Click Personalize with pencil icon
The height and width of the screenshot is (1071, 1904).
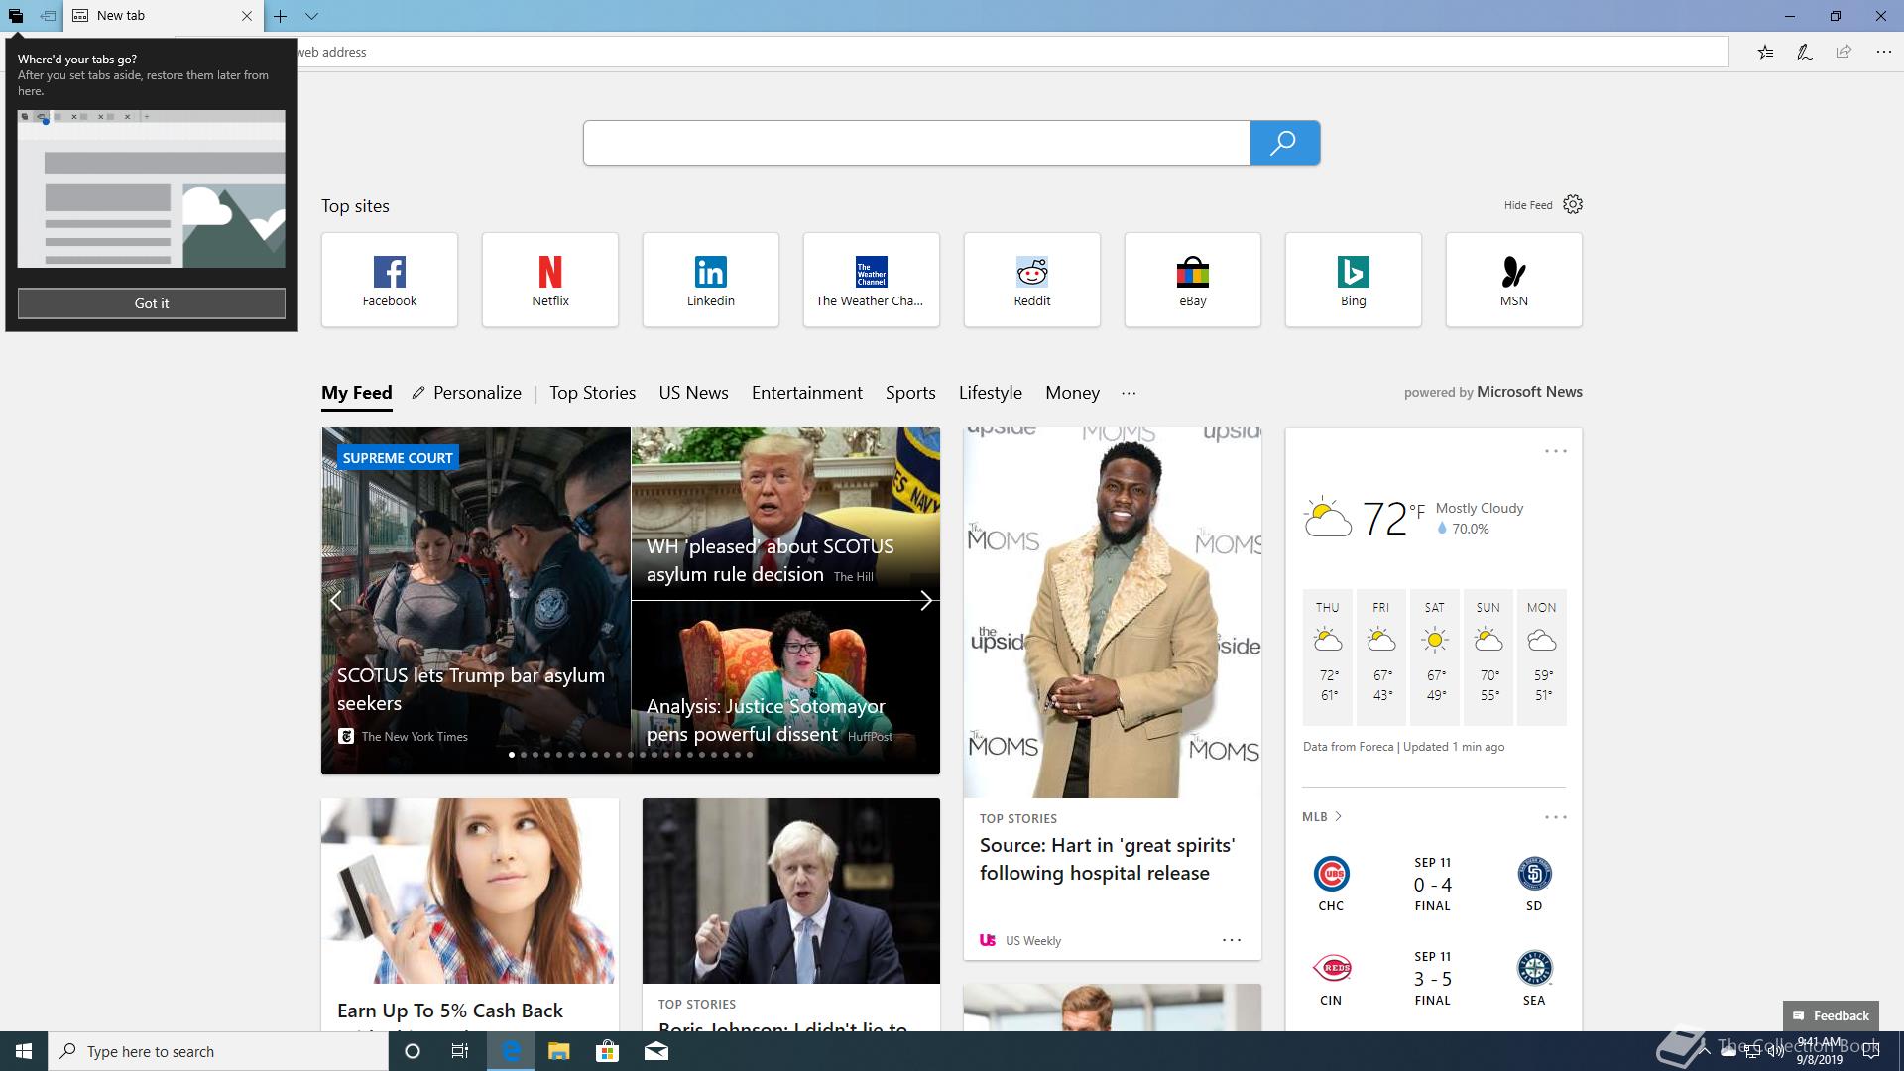[x=467, y=393]
